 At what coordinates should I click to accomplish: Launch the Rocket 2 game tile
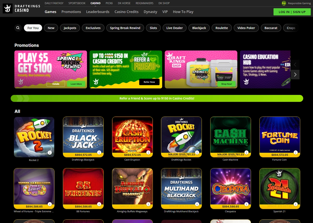click(x=34, y=137)
